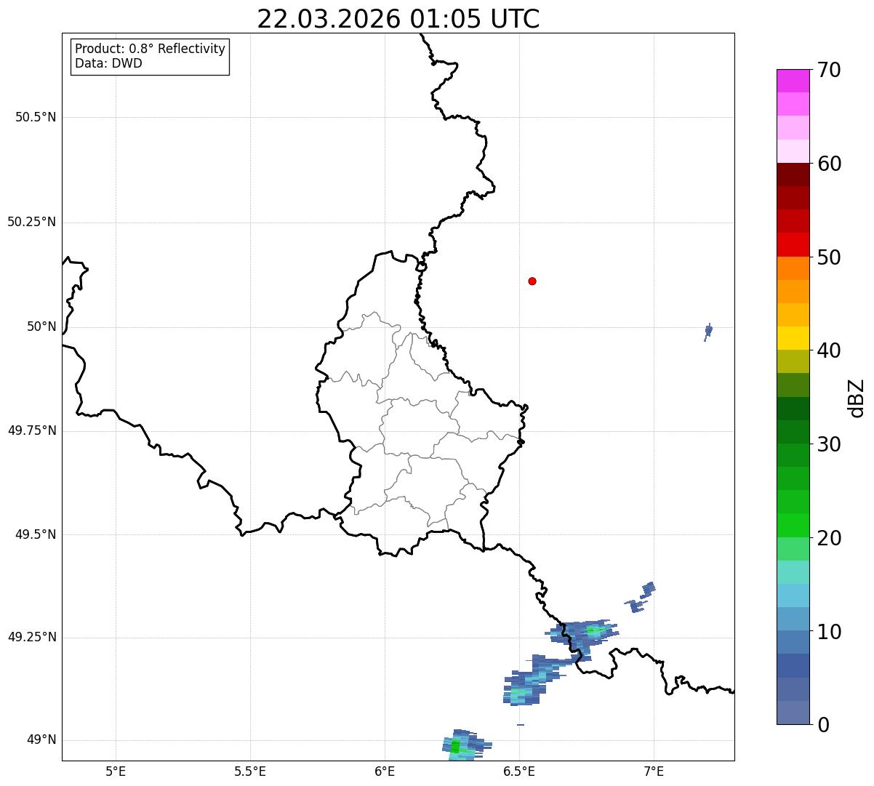Screen dimensions: 874x786
Task: Click the plot title date 22.03.2026 01:05 UTC
Action: [x=398, y=19]
